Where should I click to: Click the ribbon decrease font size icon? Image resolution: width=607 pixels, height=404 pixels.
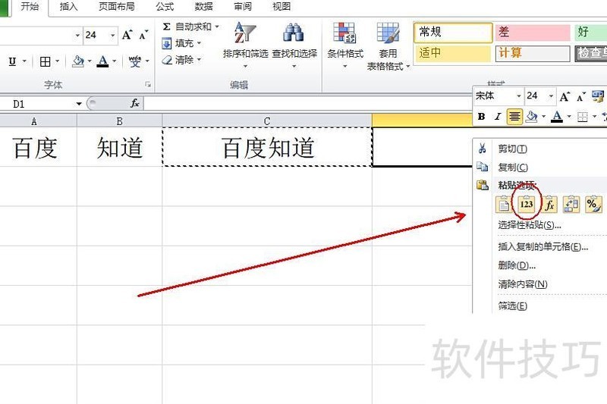143,35
